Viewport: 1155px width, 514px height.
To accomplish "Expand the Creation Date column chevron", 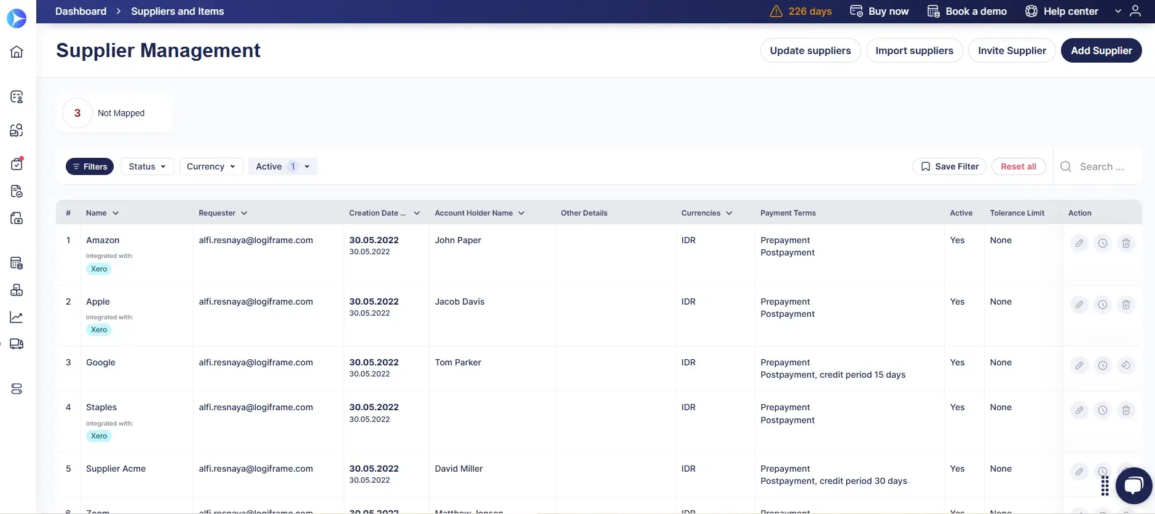I will pyautogui.click(x=417, y=213).
